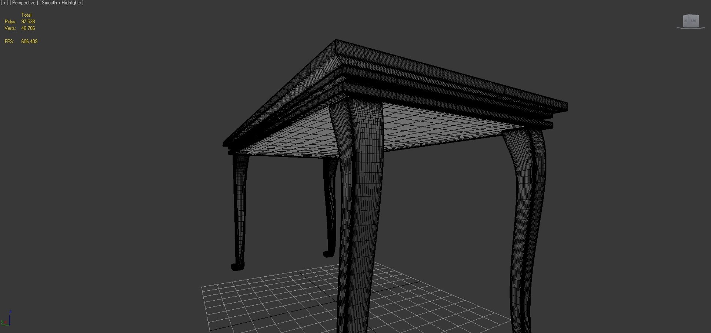Click the FPS value 606,409
This screenshot has height=333, width=711.
click(x=29, y=42)
